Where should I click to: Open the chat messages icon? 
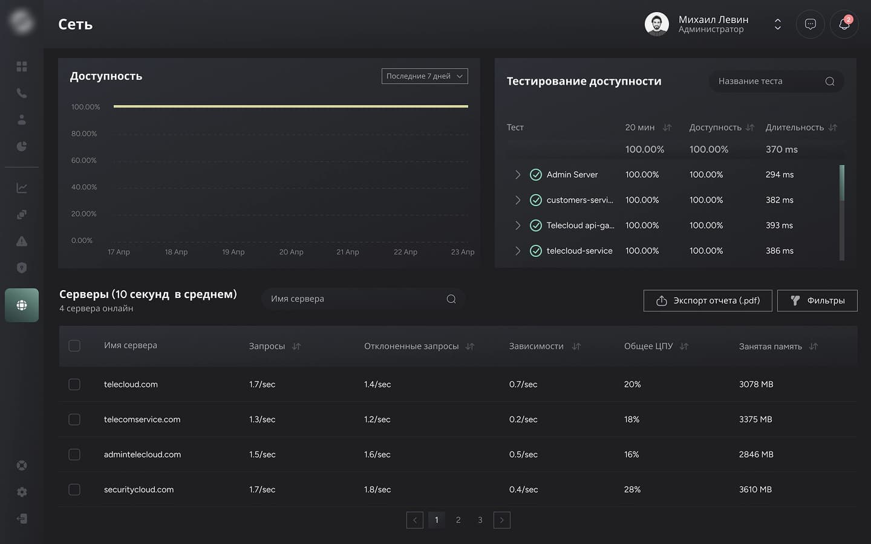(810, 24)
